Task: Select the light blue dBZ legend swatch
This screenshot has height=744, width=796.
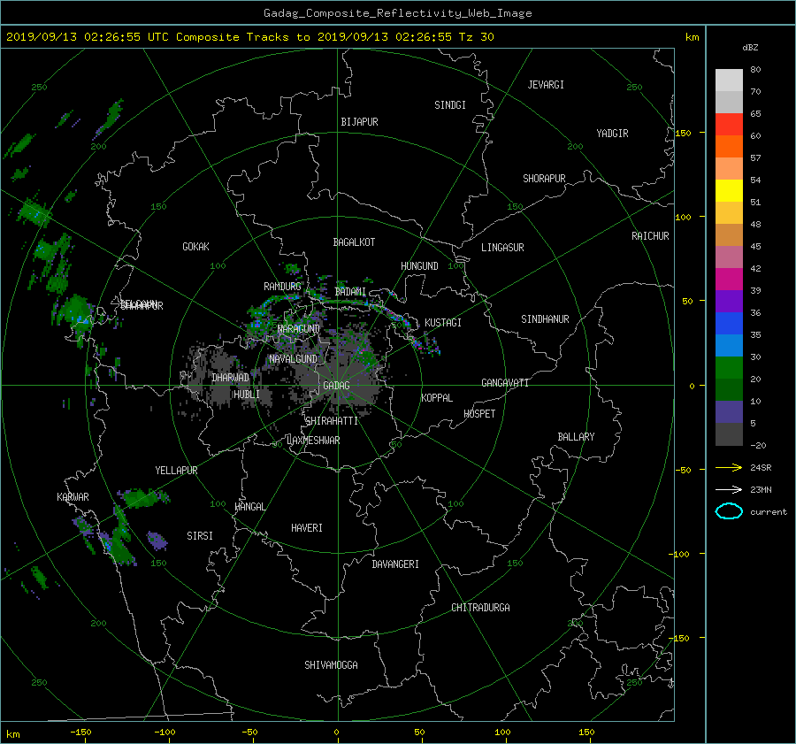Action: click(729, 345)
